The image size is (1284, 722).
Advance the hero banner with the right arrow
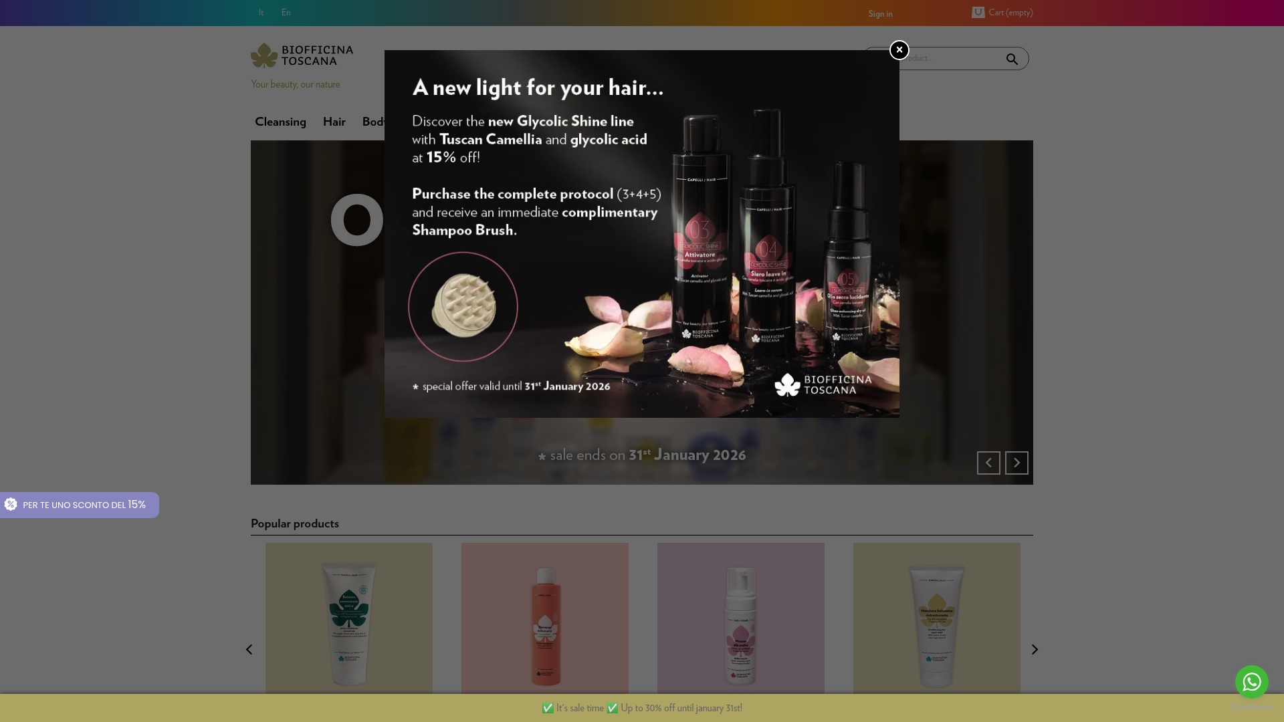[x=1016, y=463]
